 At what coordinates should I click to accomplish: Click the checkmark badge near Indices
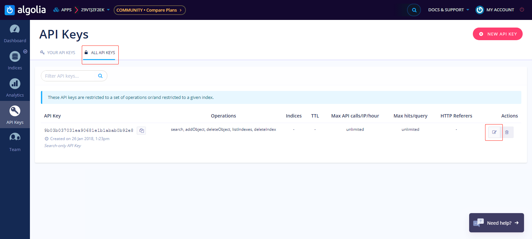25,51
